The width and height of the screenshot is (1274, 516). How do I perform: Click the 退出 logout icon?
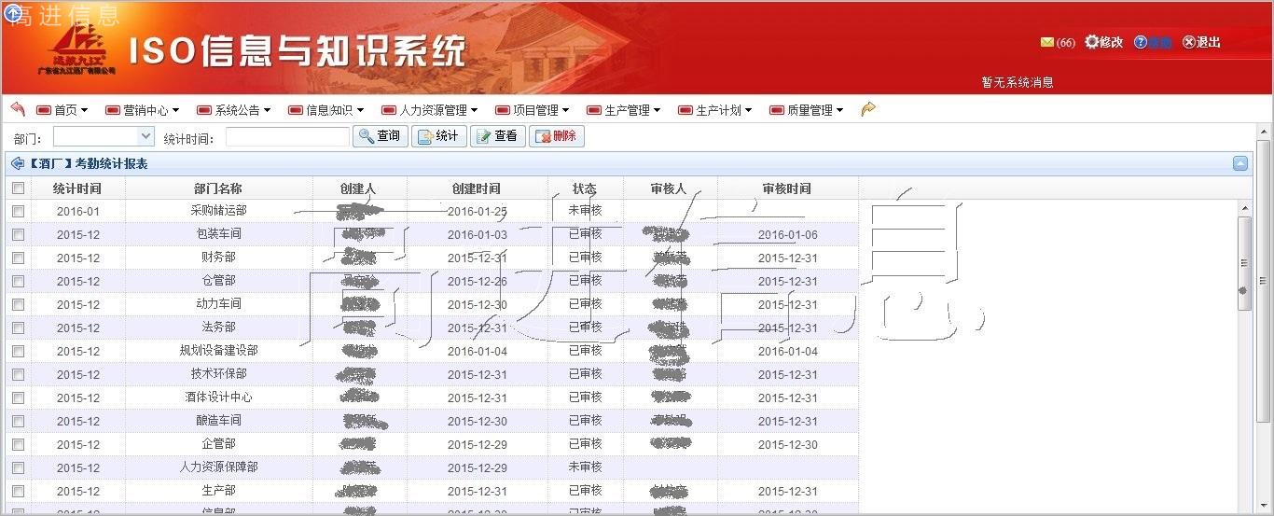tap(1189, 42)
